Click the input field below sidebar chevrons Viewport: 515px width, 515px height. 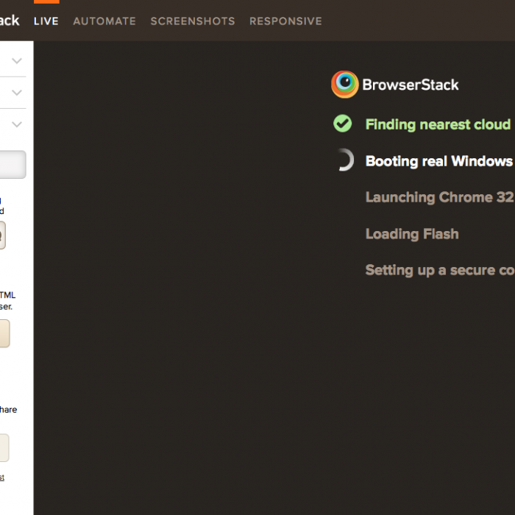tap(13, 165)
